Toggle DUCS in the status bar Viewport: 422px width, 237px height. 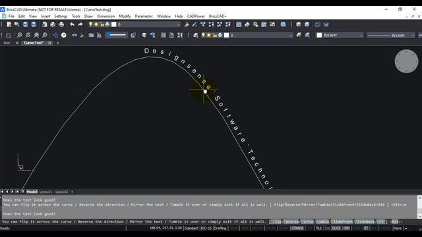pos(336,228)
